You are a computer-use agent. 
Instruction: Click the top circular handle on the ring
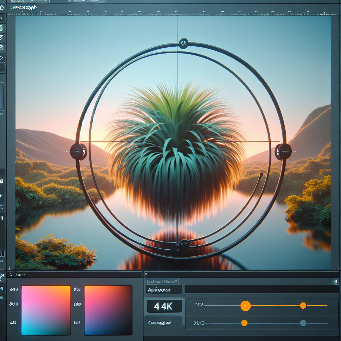183,44
